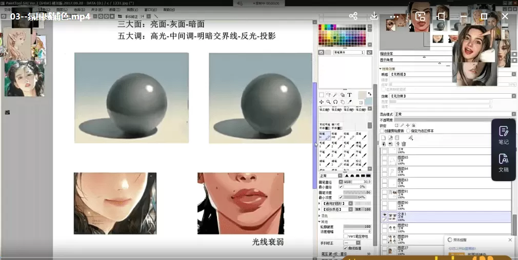Select the 图层90 layer row
The image size is (518, 260).
pyautogui.click(x=446, y=206)
